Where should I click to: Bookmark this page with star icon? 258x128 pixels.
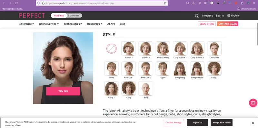pos(165,3)
